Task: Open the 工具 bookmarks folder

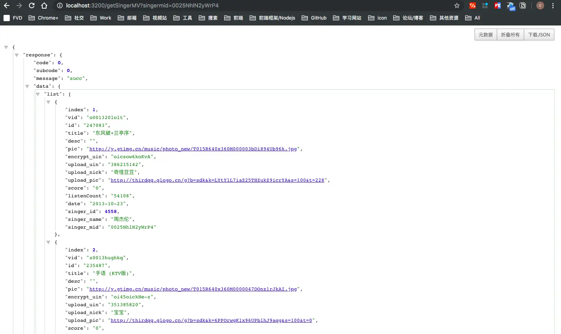Action: point(183,18)
